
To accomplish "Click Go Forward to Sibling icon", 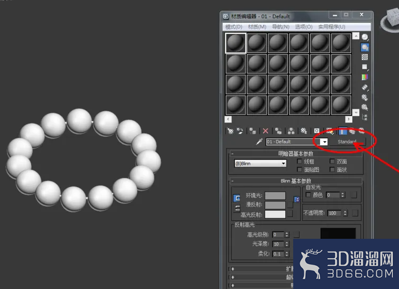I will point(361,131).
